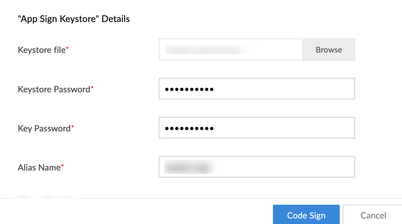The image size is (402, 224).
Task: Dismiss the dialog using Cancel
Action: coord(373,215)
